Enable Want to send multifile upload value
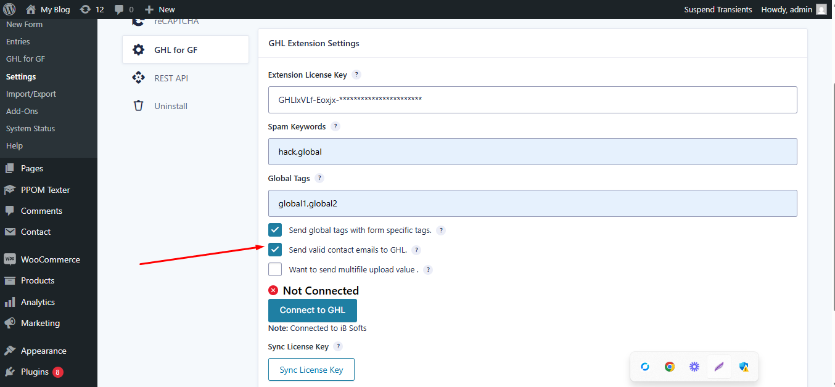The image size is (835, 387). pos(275,269)
